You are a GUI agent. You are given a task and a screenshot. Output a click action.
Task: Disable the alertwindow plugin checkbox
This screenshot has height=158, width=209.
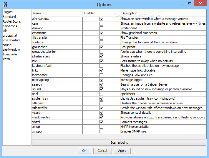click(101, 19)
